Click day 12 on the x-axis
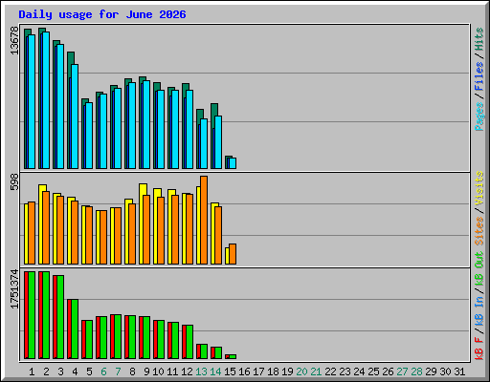490x382 pixels. [187, 371]
